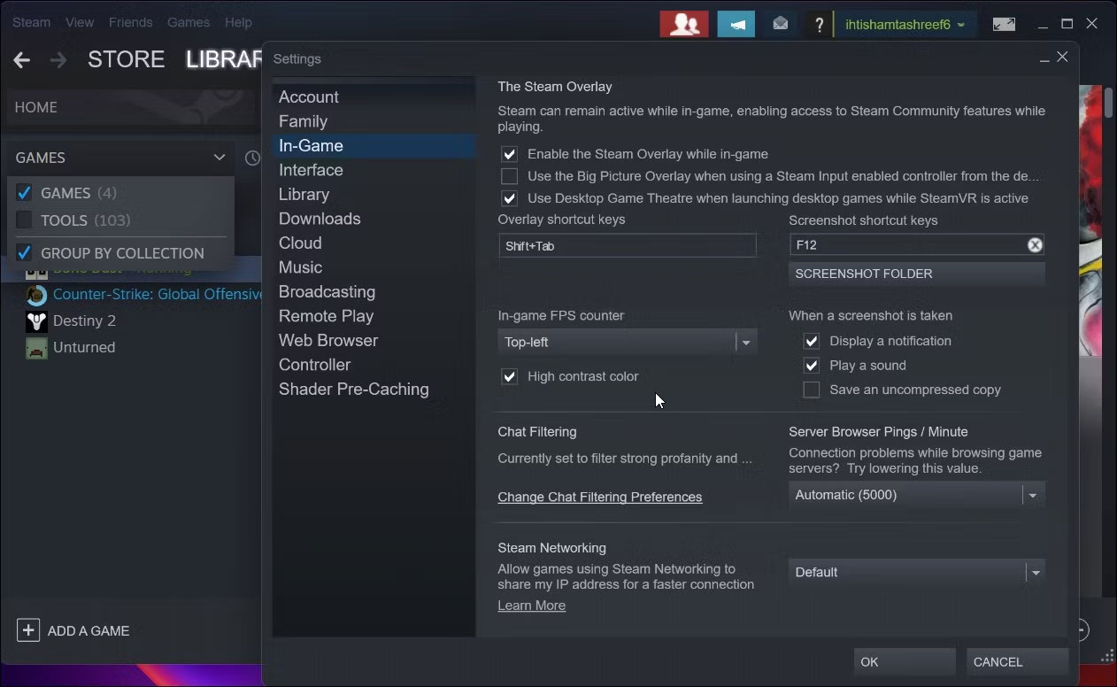The height and width of the screenshot is (687, 1117).
Task: Open the Friends menu
Action: click(130, 22)
